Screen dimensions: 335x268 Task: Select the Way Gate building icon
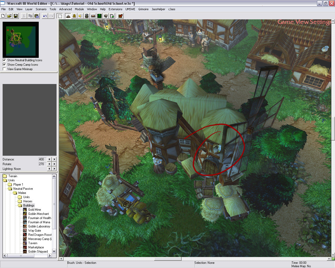pos(25,231)
